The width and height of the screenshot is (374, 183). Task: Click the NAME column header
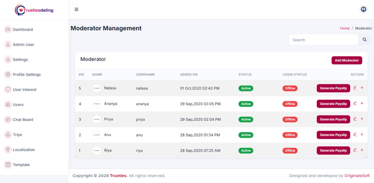(x=97, y=75)
